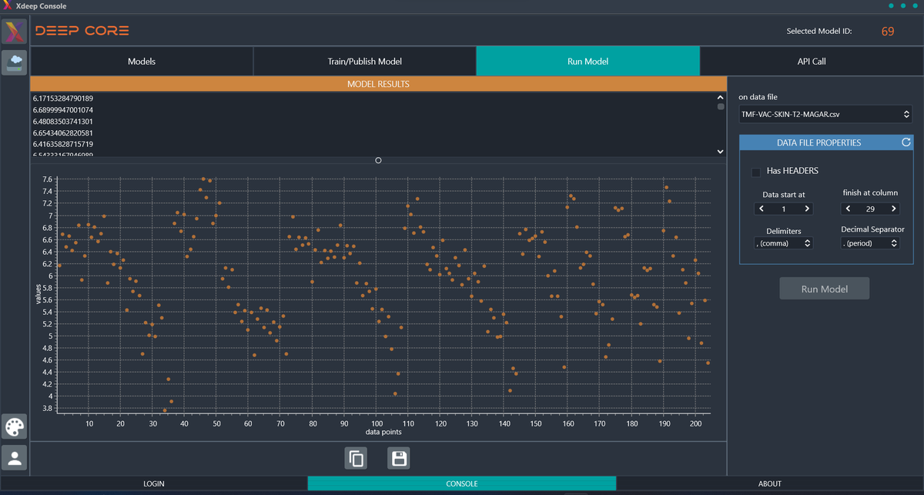Decrease finish at column value
This screenshot has width=924, height=495.
(x=848, y=209)
